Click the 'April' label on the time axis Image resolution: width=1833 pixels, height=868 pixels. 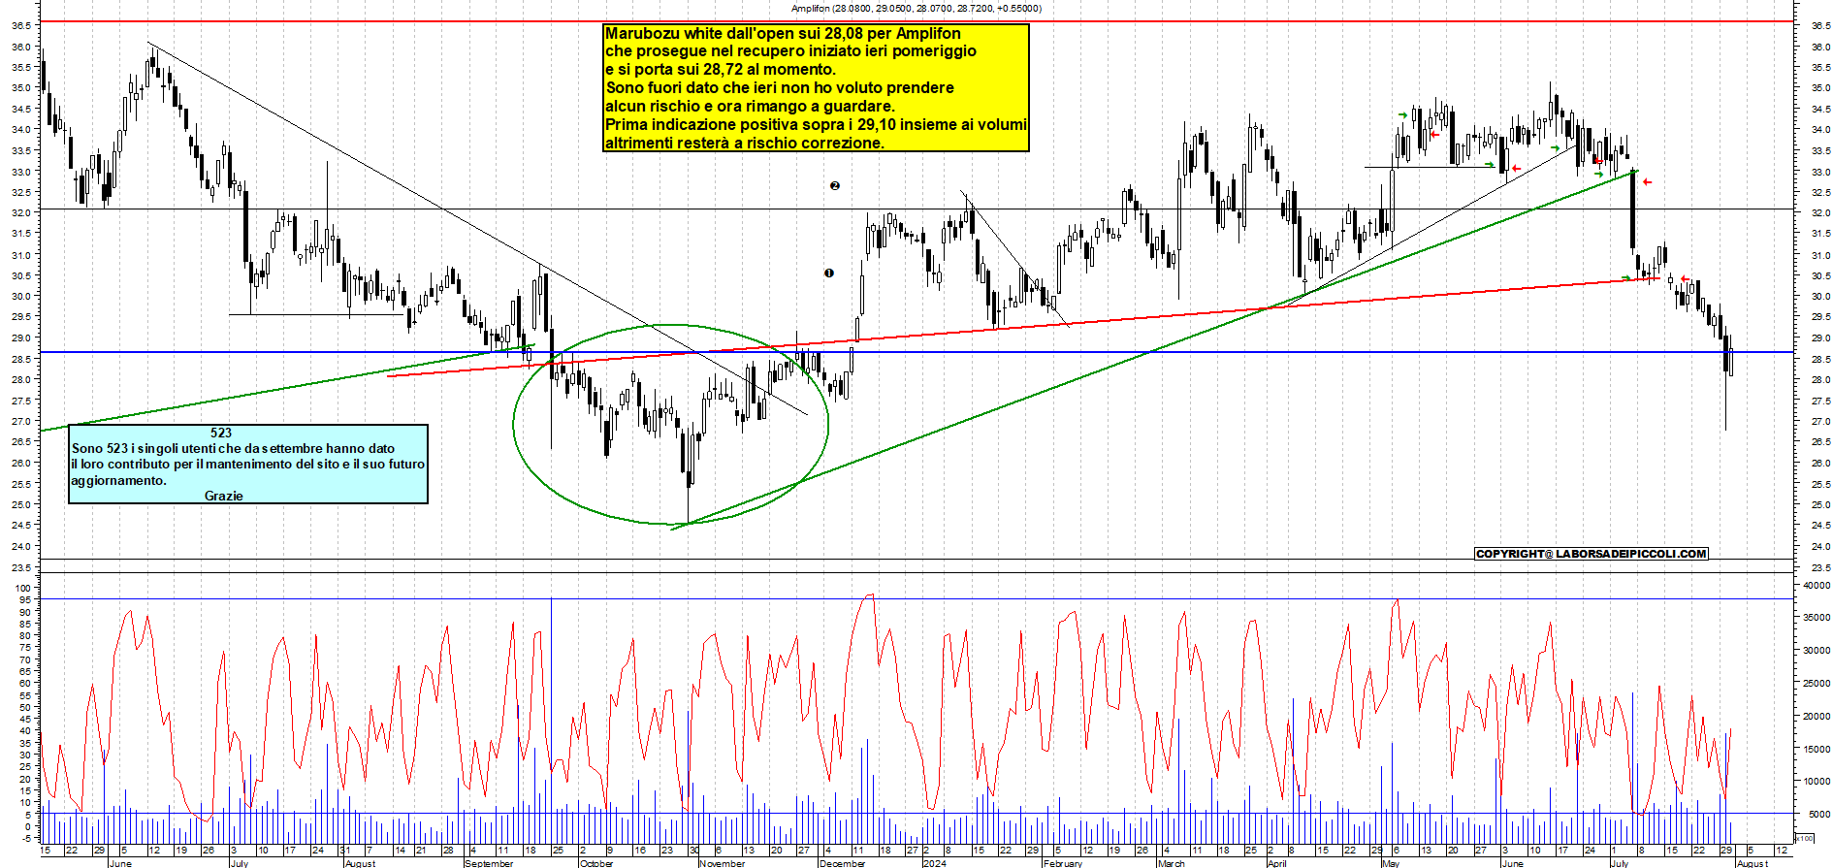(1276, 863)
